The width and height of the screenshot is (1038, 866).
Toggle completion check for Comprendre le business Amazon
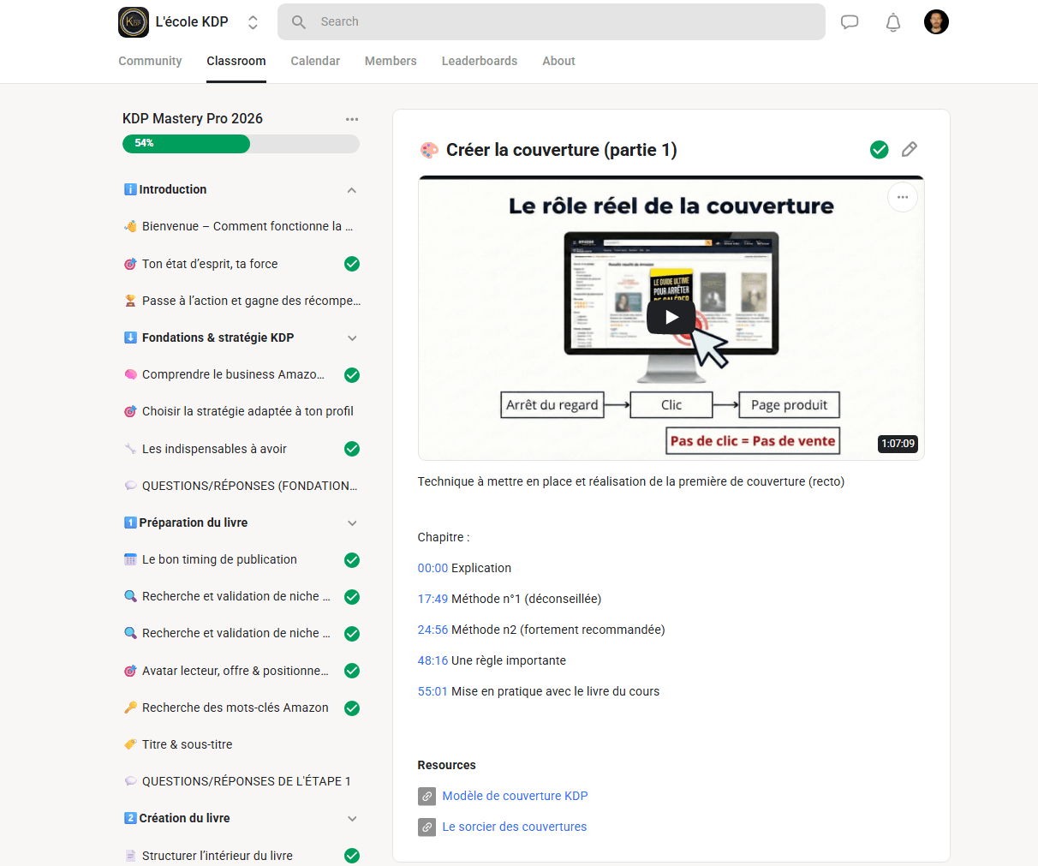click(x=352, y=375)
